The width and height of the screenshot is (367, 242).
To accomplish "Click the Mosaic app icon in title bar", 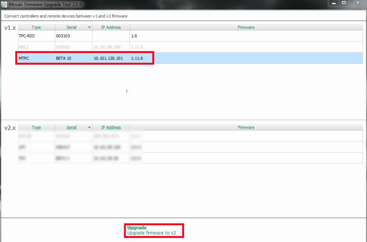I will coord(4,4).
